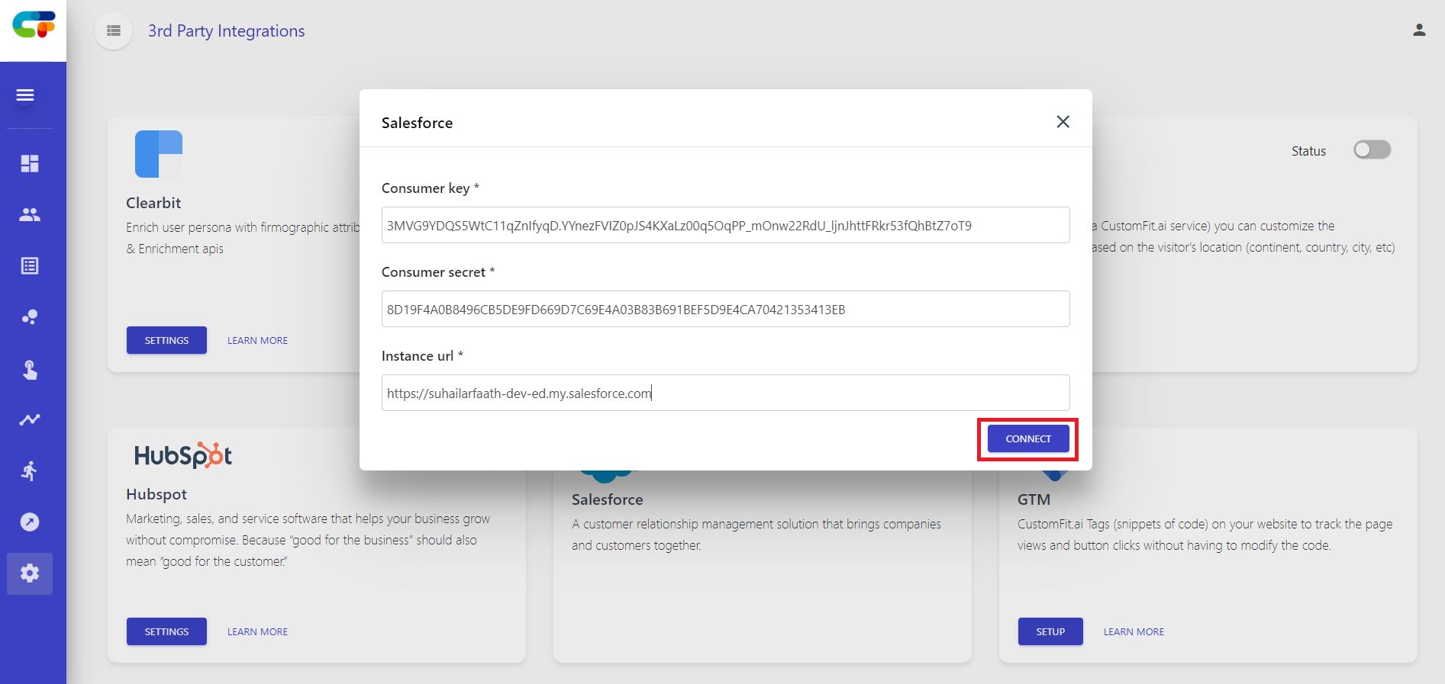Click the Hubspot card heading
1445x684 pixels.
pos(156,494)
